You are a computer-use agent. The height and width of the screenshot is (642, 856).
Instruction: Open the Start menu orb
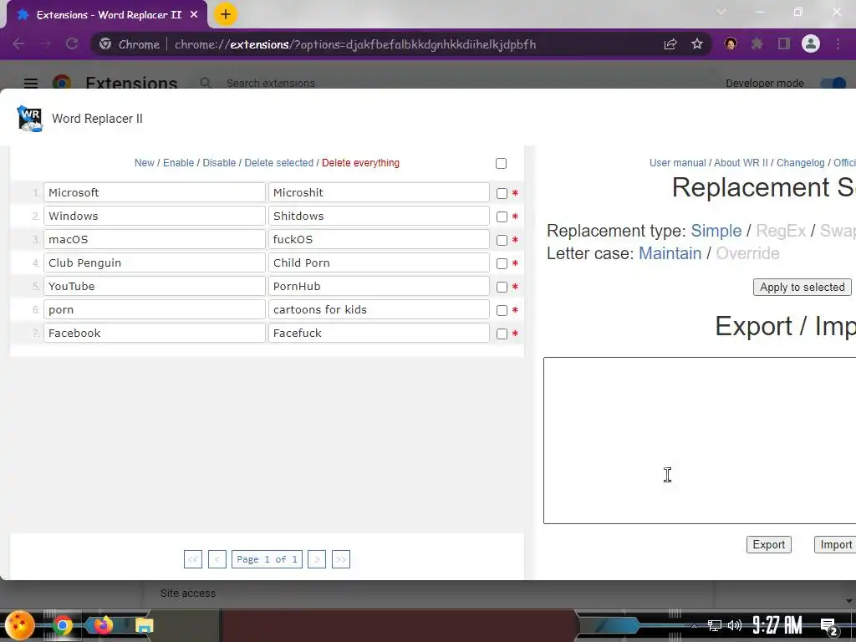pyautogui.click(x=20, y=625)
